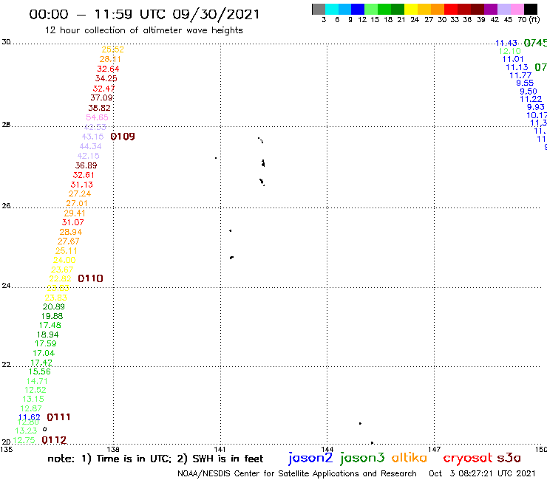Click the purple swatch in the color scale
The width and height of the screenshot is (547, 480).
[491, 9]
